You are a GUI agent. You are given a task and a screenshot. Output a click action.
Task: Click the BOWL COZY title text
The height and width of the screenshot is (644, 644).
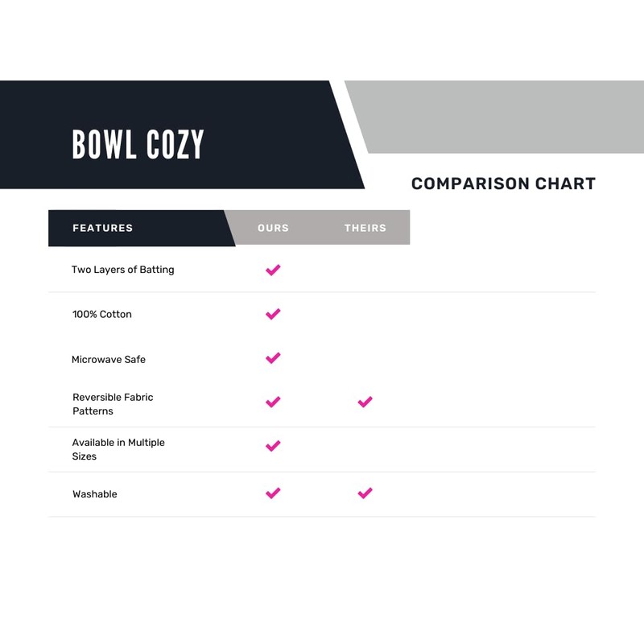[x=138, y=145]
